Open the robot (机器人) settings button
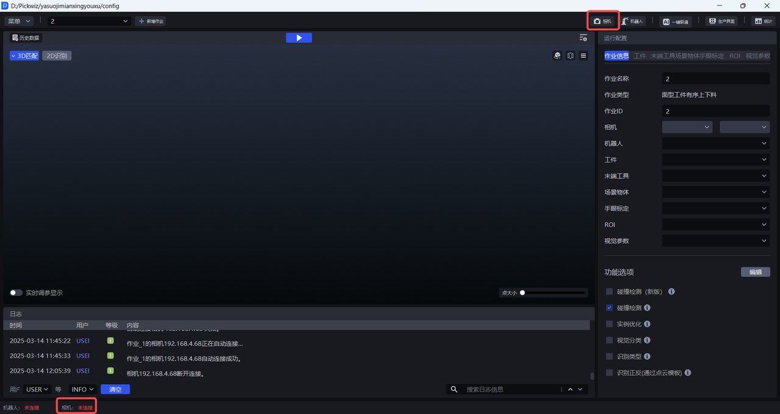 (632, 21)
